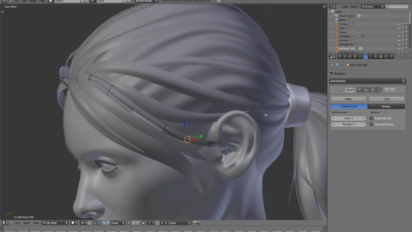
Task: Click the pin icon in properties context row
Action: coord(332,65)
